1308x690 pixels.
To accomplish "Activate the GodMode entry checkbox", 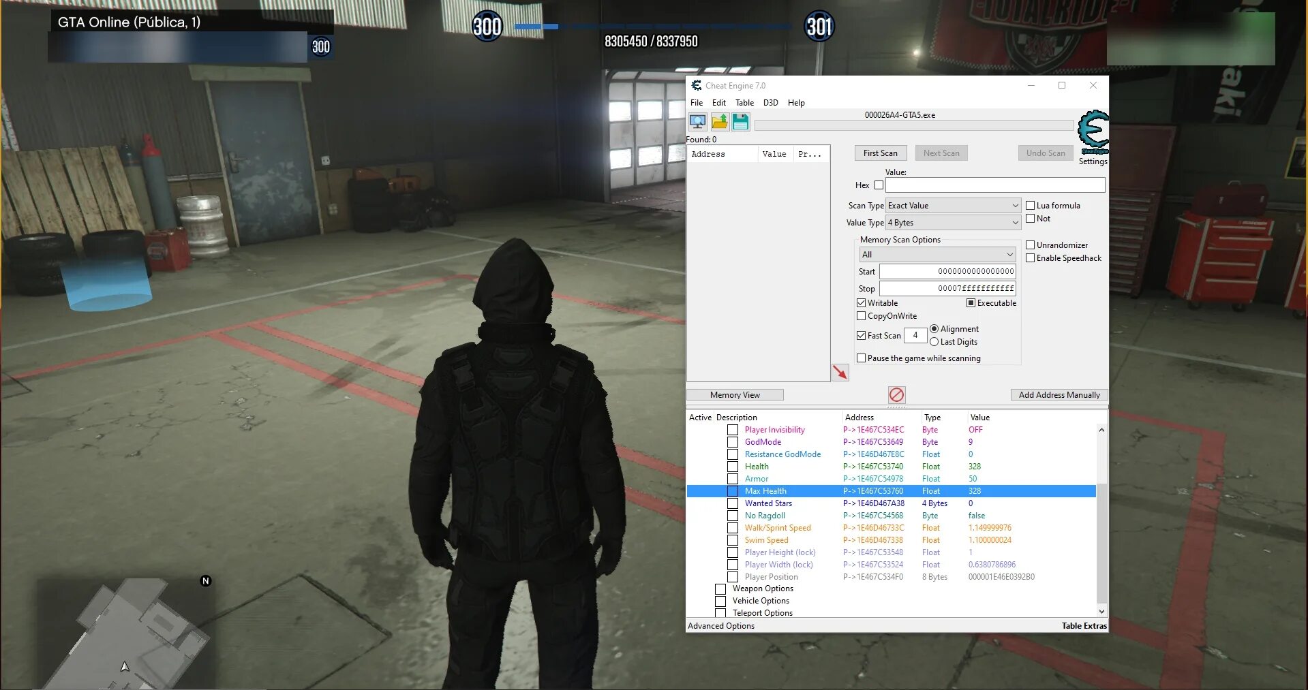I will point(733,442).
